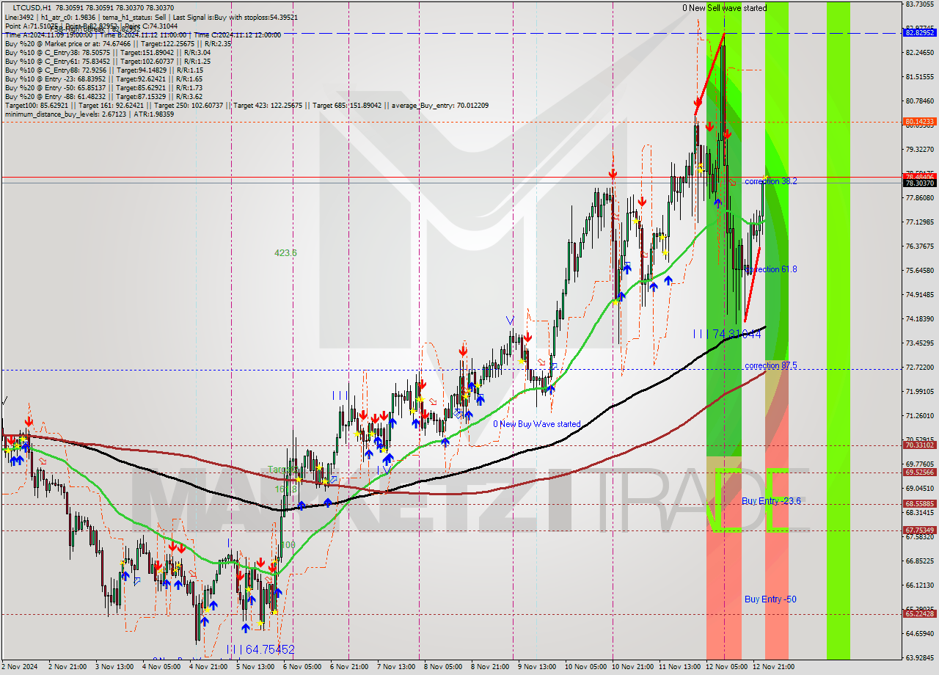Click the '5 Nov 13:00' time axis label
The width and height of the screenshot is (939, 675).
(x=256, y=667)
